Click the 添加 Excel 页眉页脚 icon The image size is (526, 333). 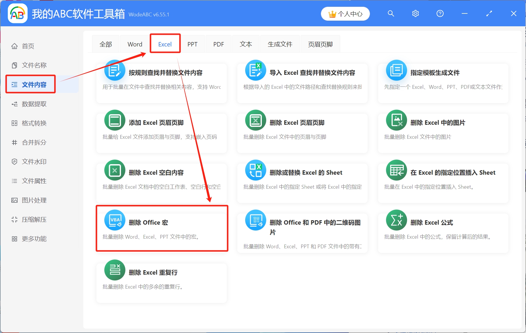[x=115, y=120]
